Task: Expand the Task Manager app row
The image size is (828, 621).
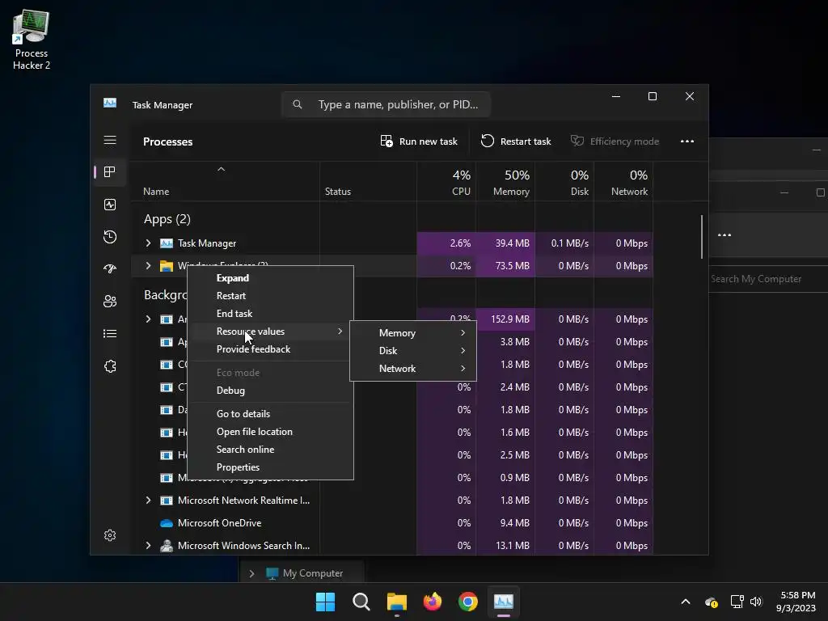Action: (149, 243)
